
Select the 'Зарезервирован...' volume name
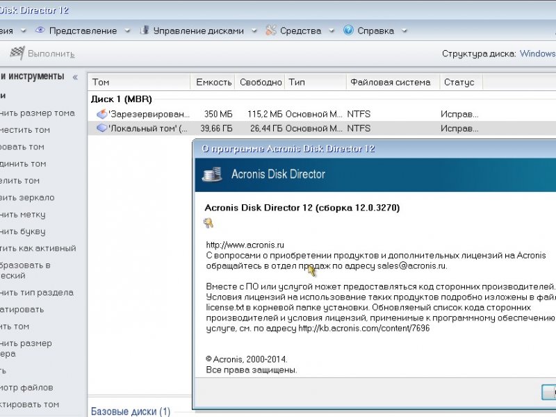[x=149, y=114]
